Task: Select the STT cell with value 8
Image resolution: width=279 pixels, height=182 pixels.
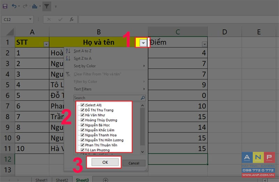Action: [32, 127]
